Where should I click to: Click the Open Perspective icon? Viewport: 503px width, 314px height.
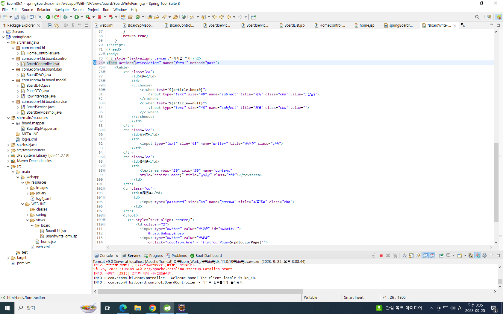(x=489, y=17)
